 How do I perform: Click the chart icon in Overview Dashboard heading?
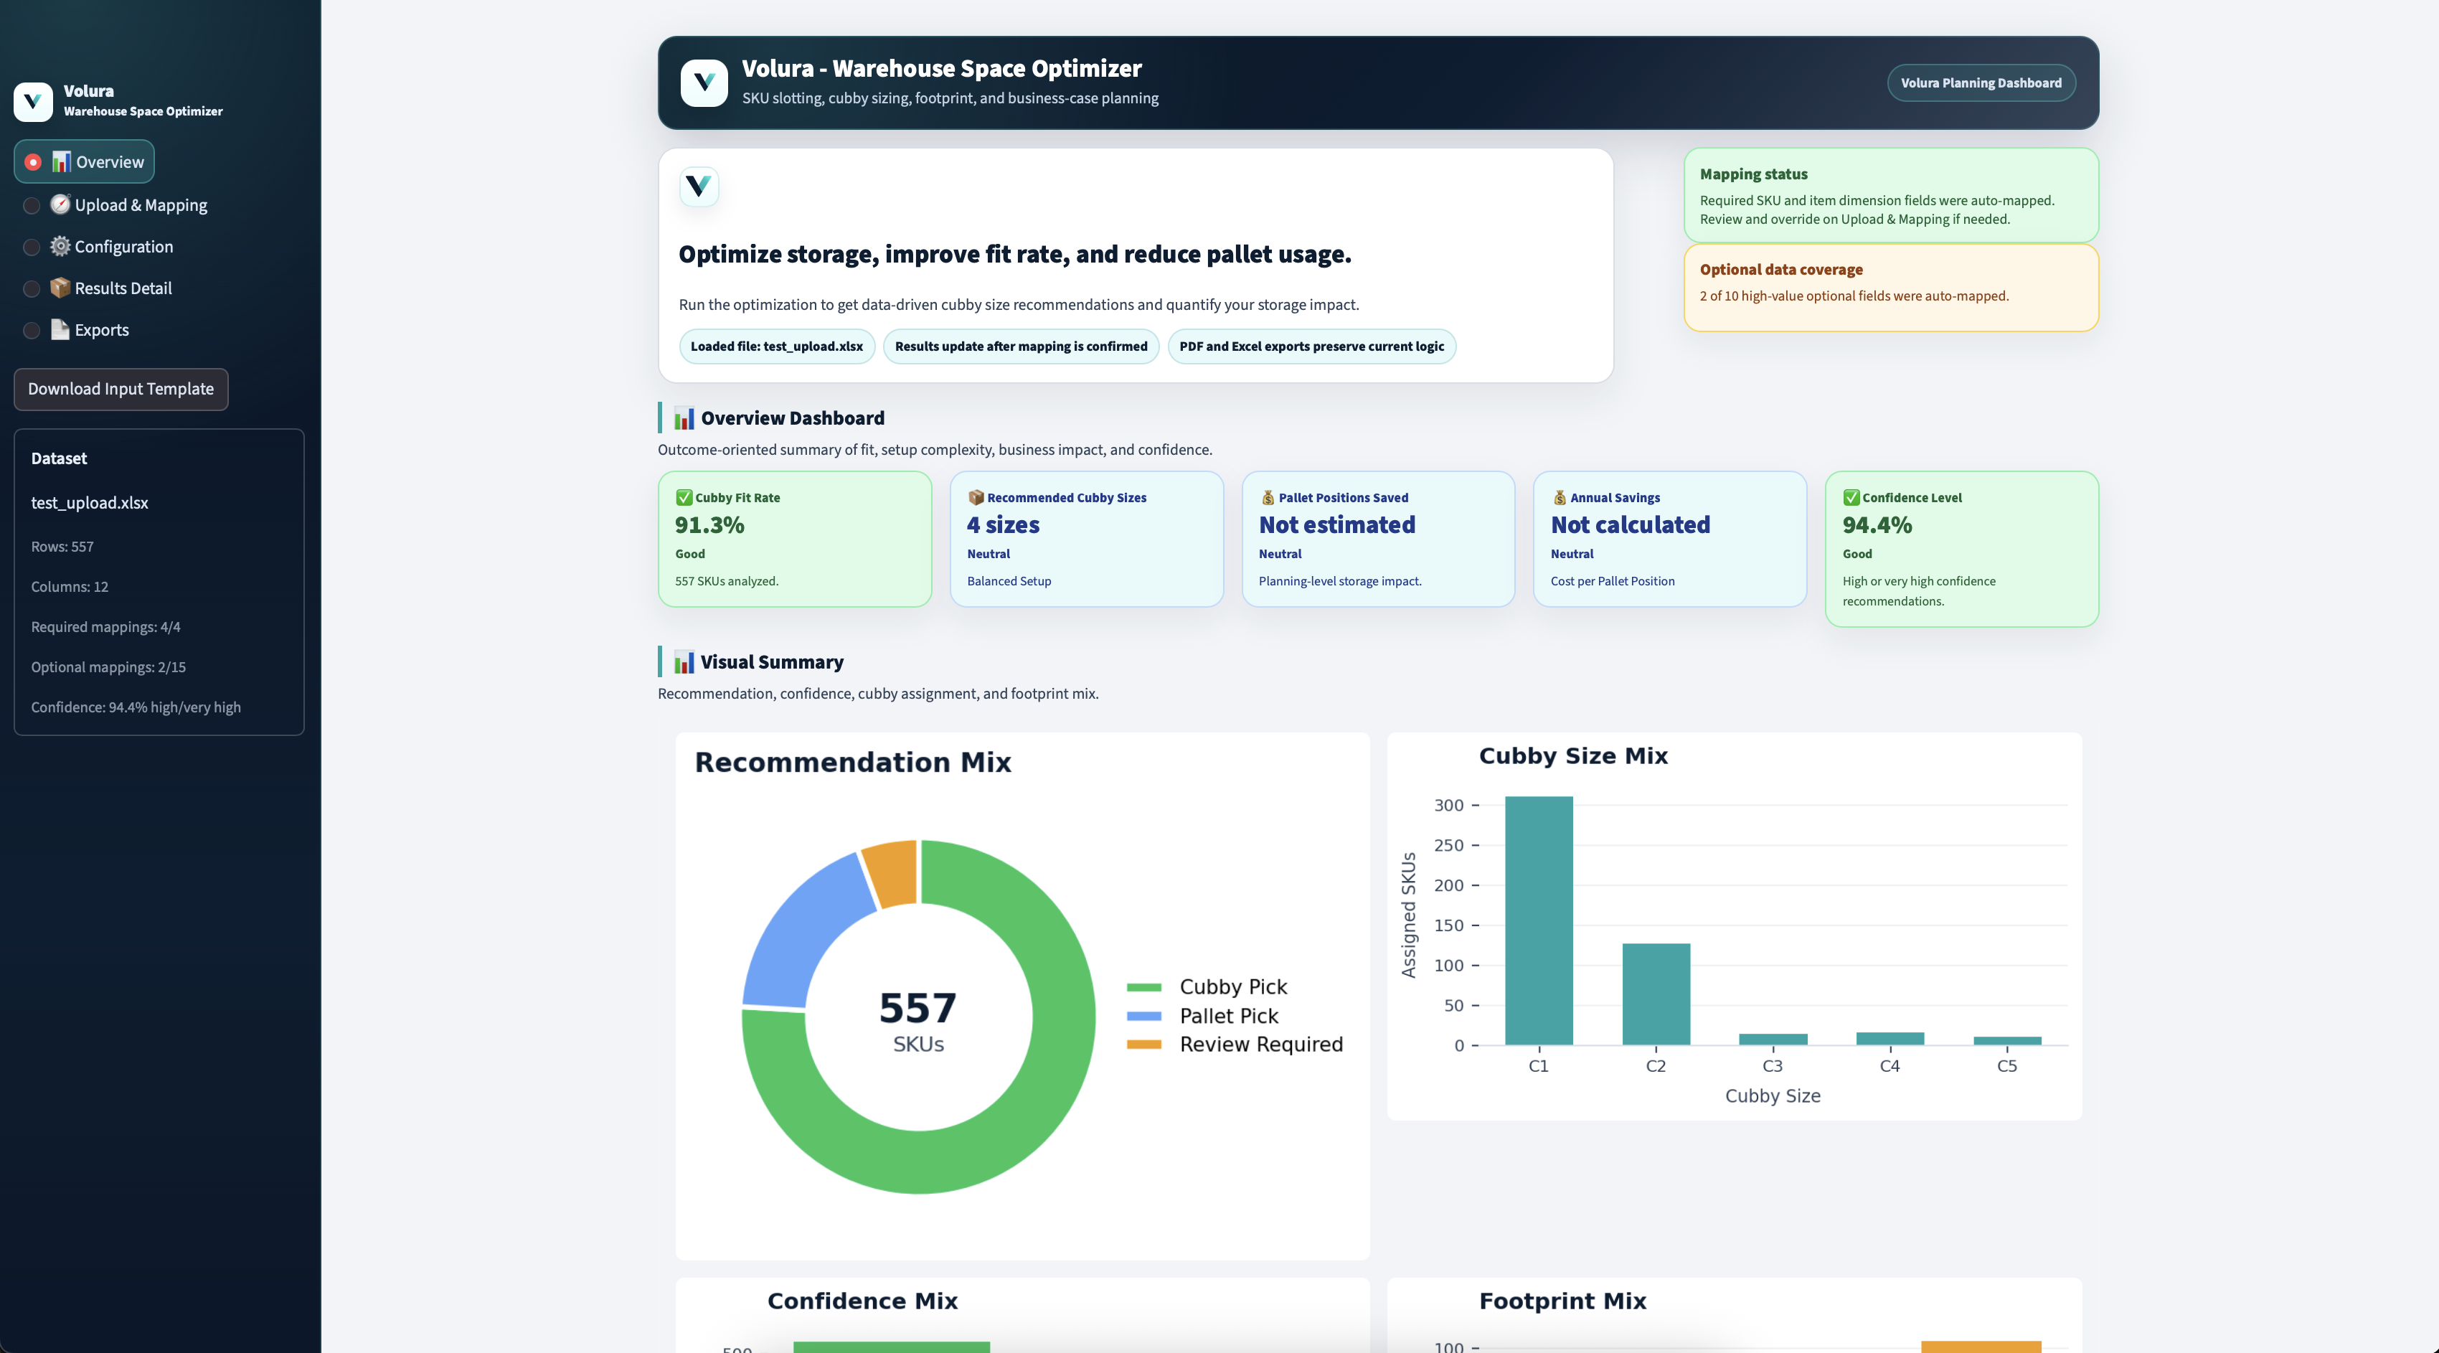pos(684,418)
